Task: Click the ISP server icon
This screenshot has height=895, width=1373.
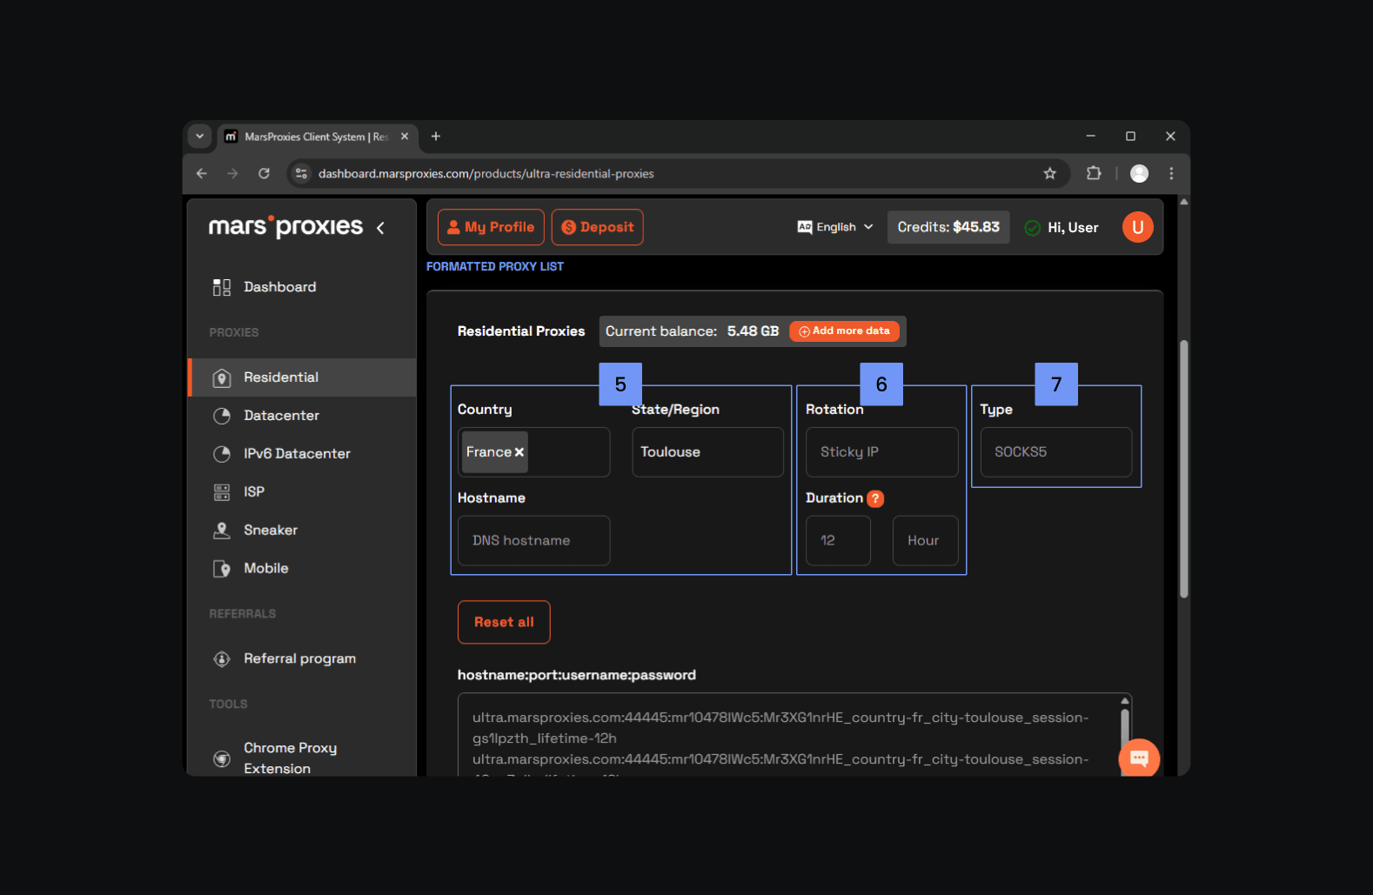Action: (222, 492)
